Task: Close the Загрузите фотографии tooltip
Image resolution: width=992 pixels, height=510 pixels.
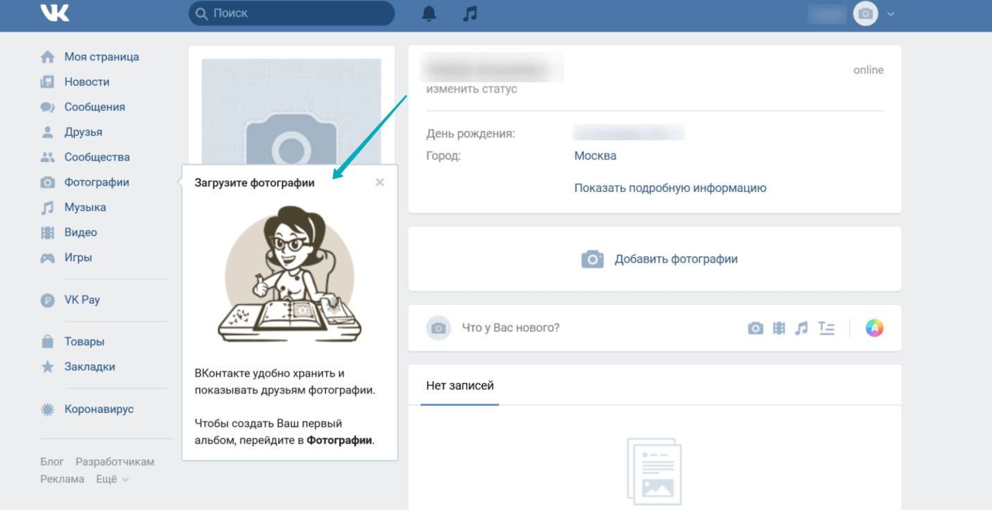Action: pyautogui.click(x=379, y=182)
